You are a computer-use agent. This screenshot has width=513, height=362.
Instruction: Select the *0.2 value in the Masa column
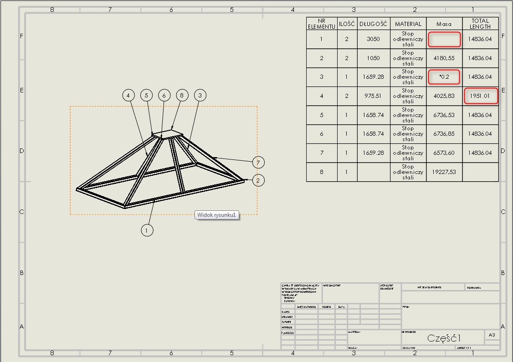pyautogui.click(x=444, y=77)
